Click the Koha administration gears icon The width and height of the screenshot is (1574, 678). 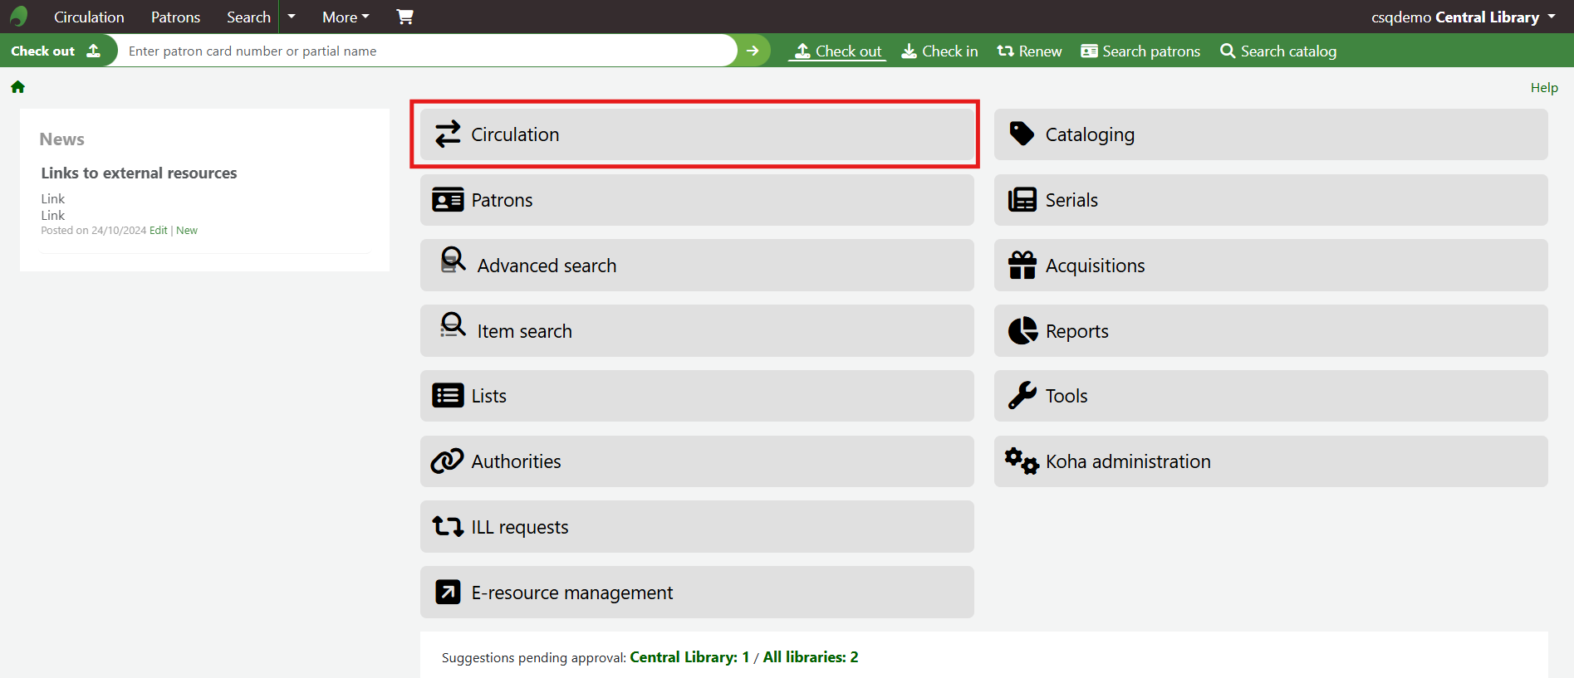click(x=1022, y=461)
